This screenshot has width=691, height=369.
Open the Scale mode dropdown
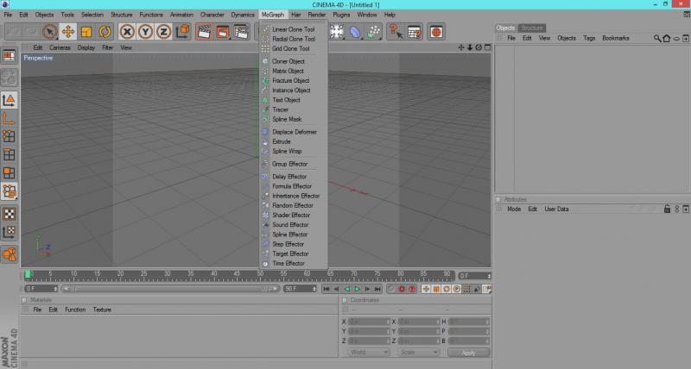click(x=419, y=353)
